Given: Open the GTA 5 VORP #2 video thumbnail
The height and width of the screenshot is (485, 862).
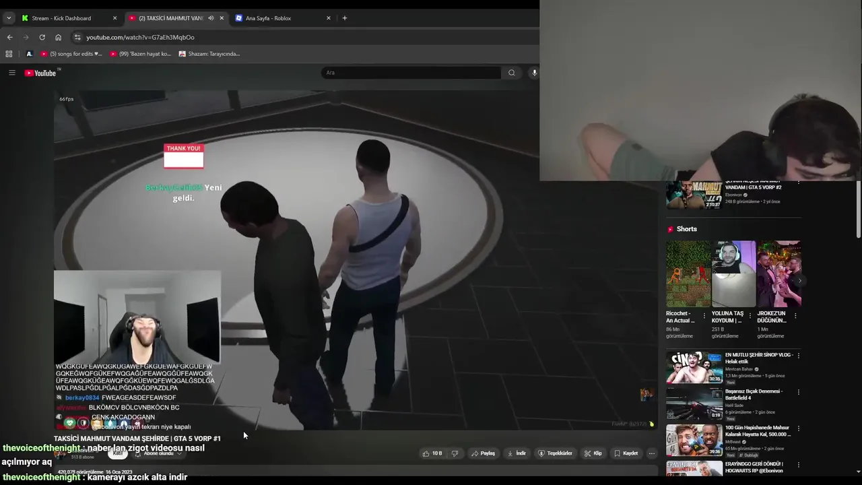Looking at the screenshot, I should click(694, 195).
